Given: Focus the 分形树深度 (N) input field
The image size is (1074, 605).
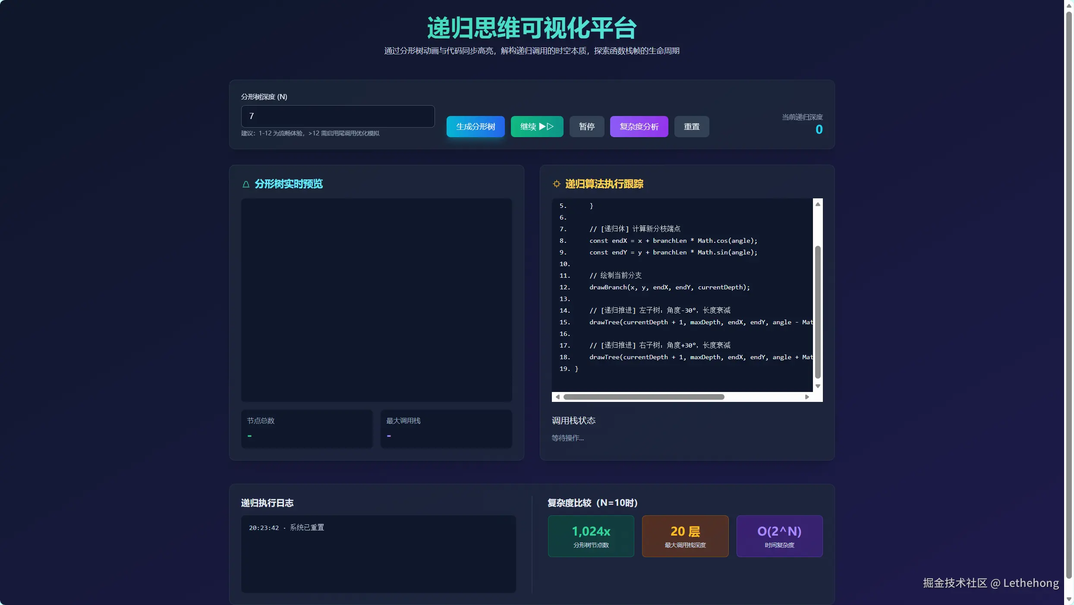Looking at the screenshot, I should 337,116.
